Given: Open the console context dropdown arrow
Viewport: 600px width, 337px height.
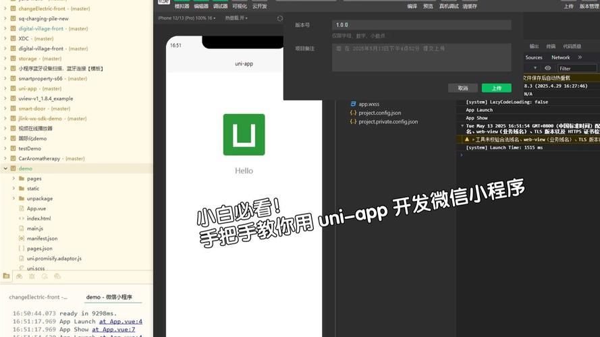Looking at the screenshot, I should point(535,68).
